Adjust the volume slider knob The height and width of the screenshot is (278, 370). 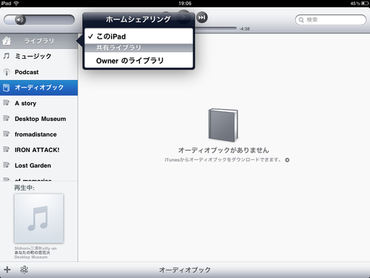point(20,19)
